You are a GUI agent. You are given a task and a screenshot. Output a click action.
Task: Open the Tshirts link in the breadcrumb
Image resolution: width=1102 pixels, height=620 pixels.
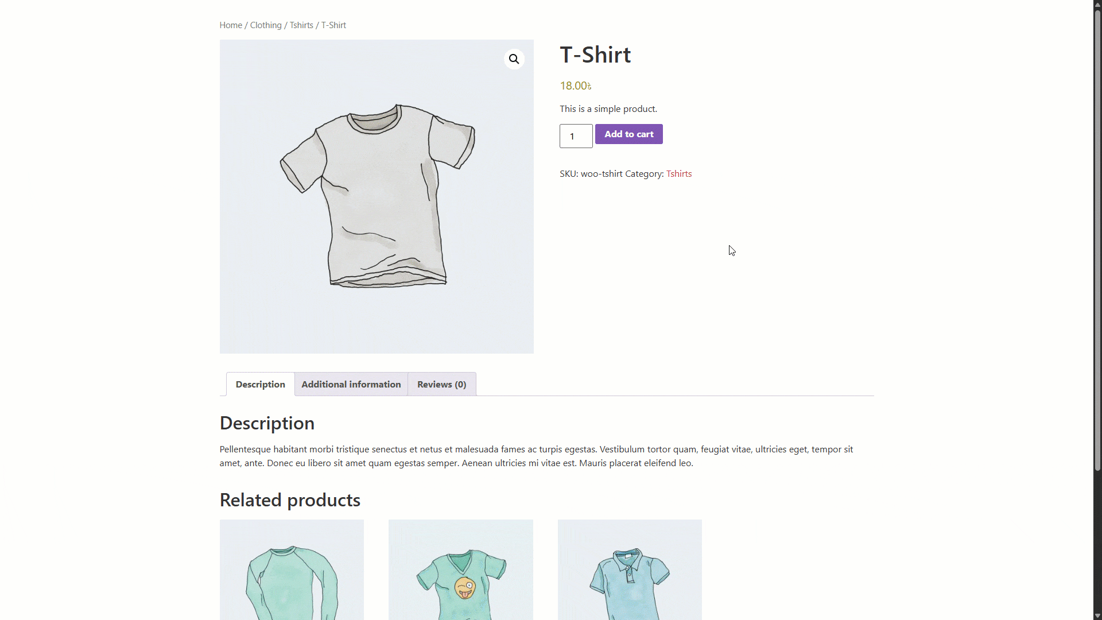(x=301, y=25)
